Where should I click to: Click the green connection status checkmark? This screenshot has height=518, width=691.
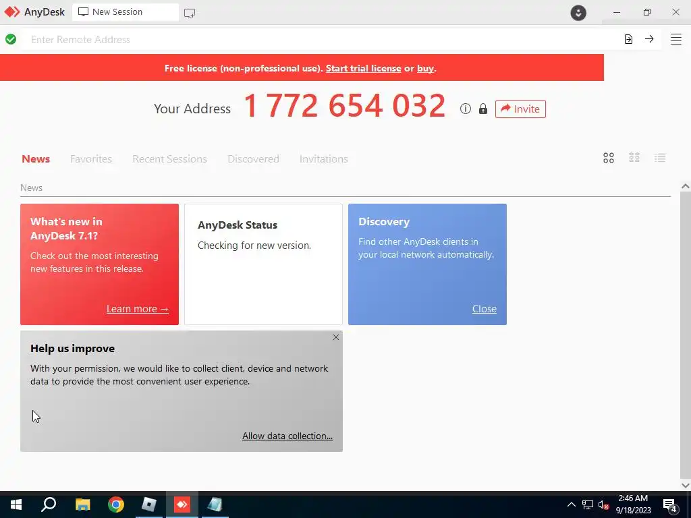[11, 39]
